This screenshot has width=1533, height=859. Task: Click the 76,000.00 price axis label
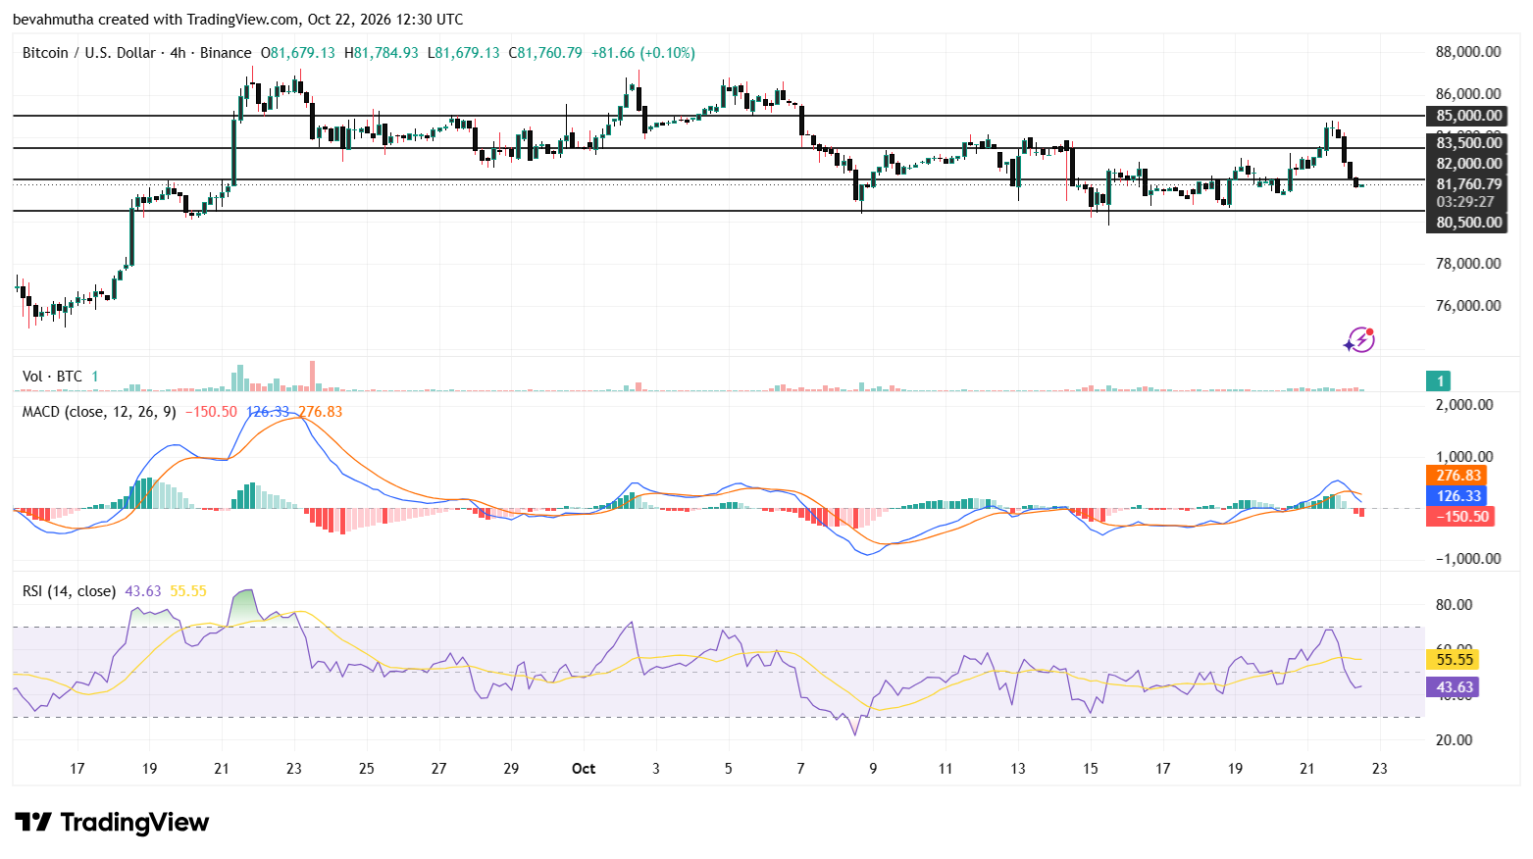point(1467,305)
